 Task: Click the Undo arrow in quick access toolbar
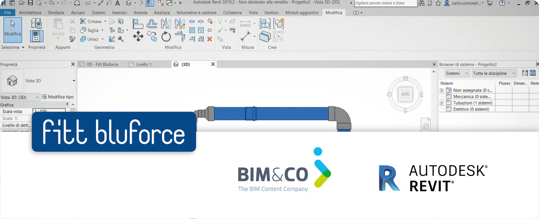point(51,3)
